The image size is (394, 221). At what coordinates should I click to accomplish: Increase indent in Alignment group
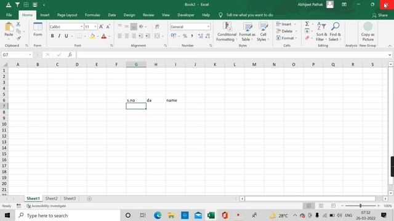coord(148,36)
